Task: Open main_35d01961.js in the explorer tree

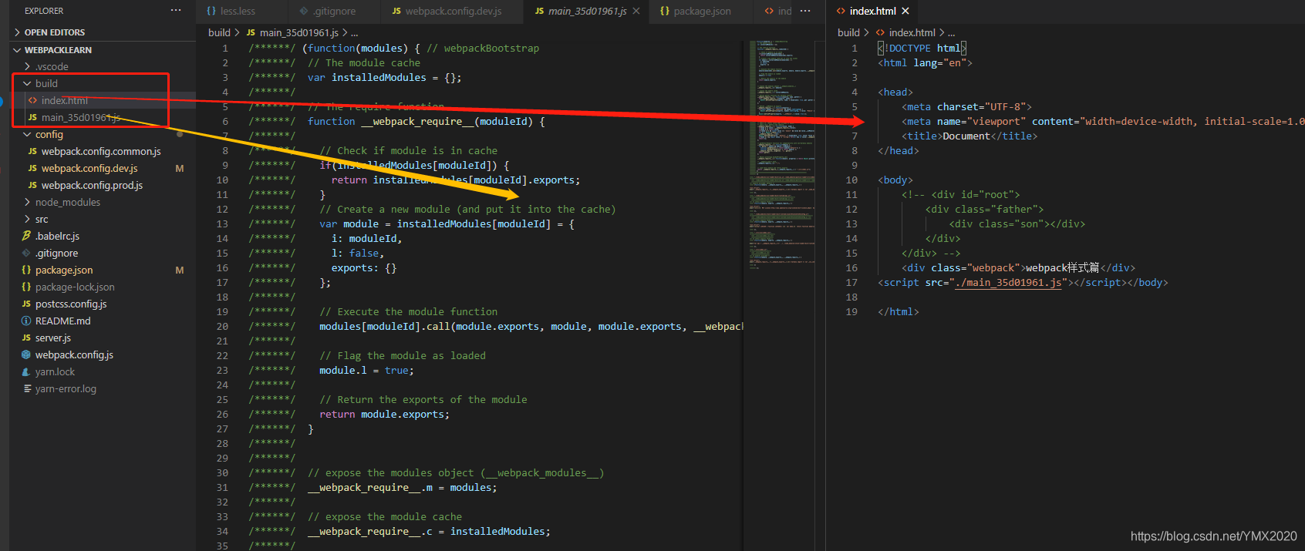Action: (103, 117)
